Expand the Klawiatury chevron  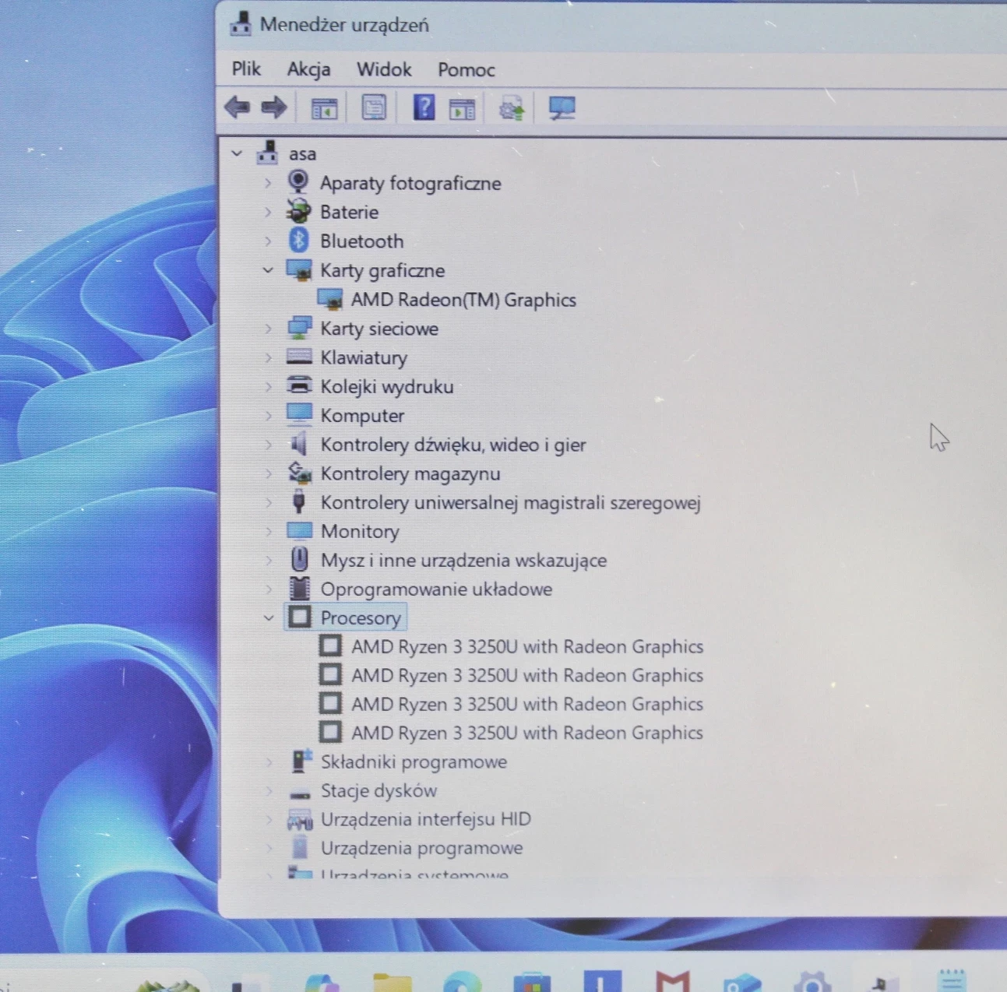click(268, 357)
